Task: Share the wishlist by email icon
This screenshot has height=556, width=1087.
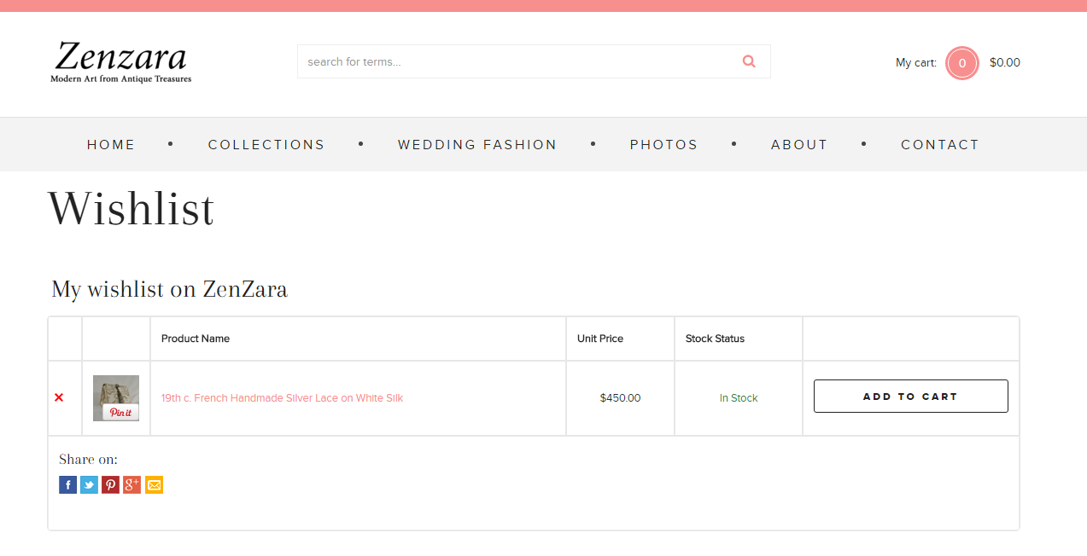Action: [154, 485]
